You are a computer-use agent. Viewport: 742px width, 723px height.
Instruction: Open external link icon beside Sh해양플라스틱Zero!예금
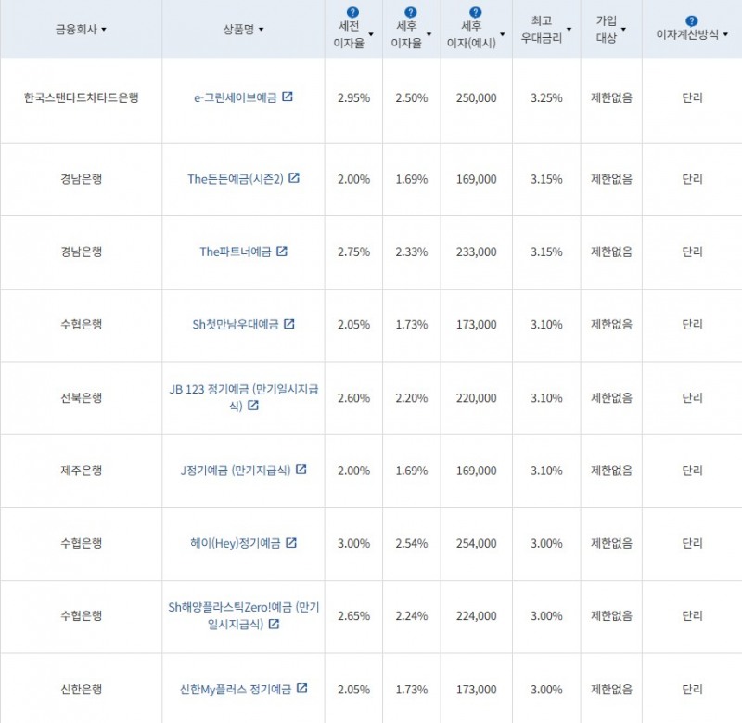[275, 625]
